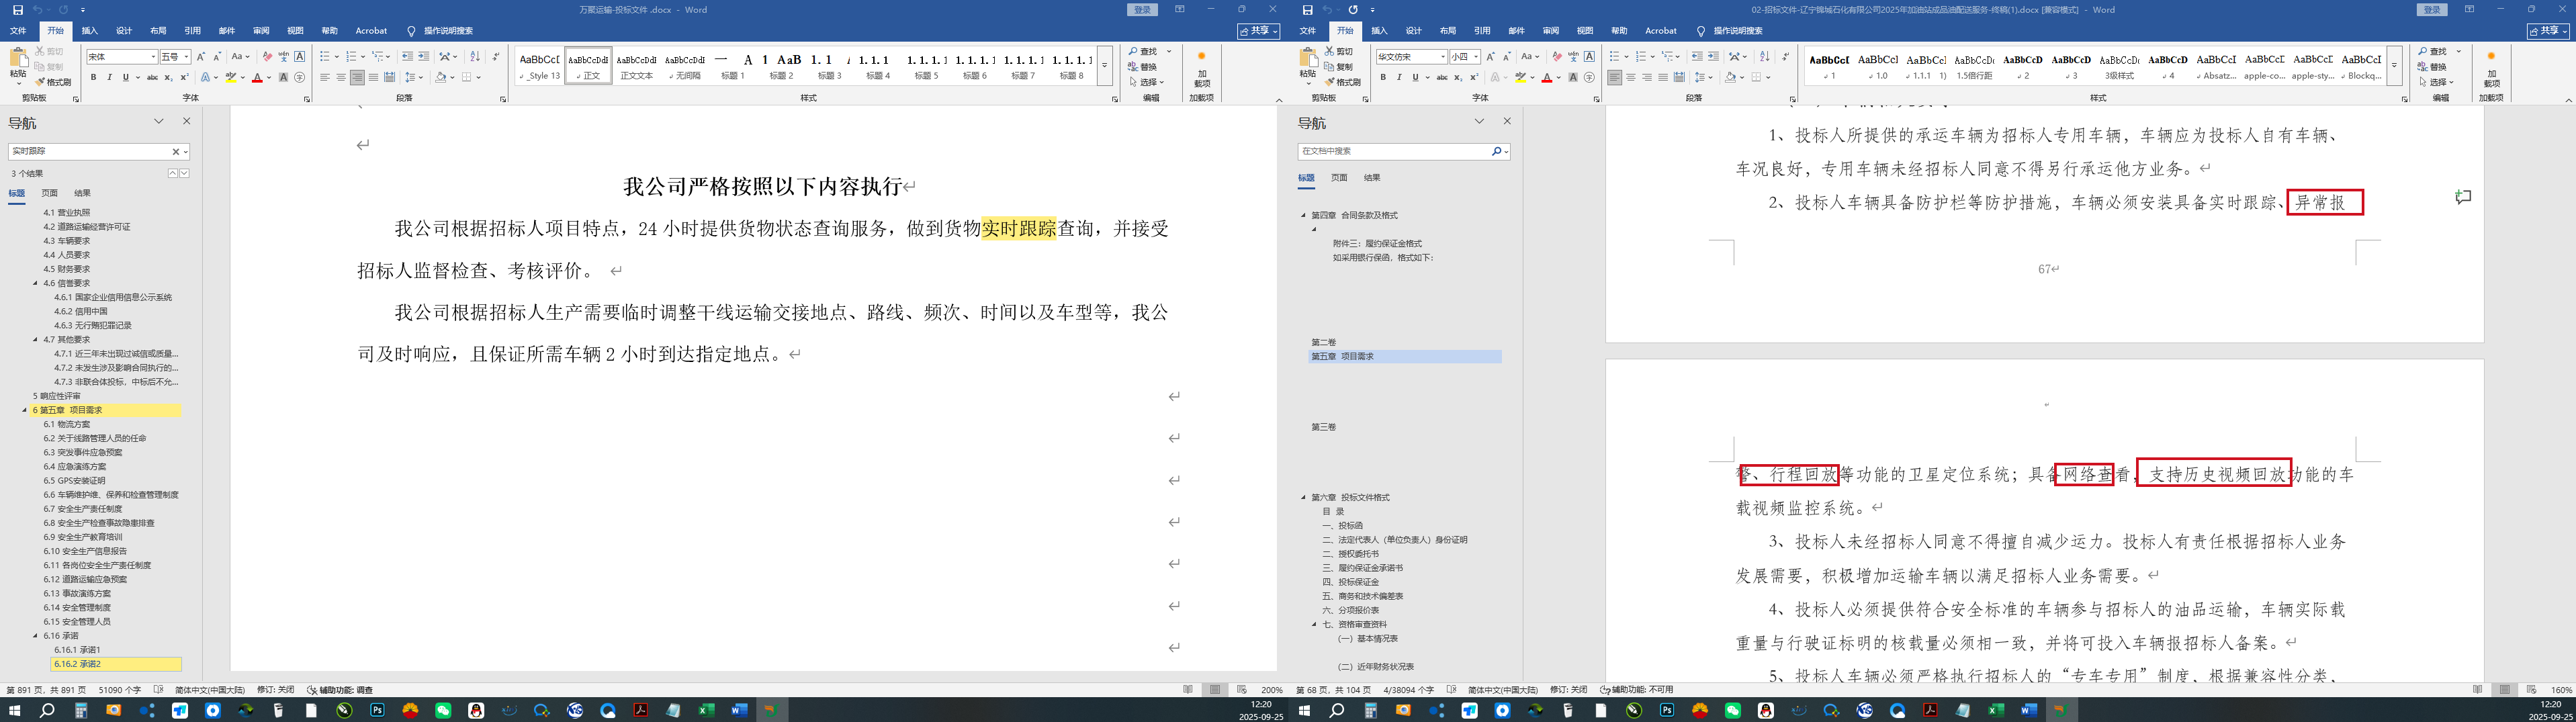Decrease indent in the left Word window
This screenshot has height=722, width=2576.
pyautogui.click(x=408, y=57)
